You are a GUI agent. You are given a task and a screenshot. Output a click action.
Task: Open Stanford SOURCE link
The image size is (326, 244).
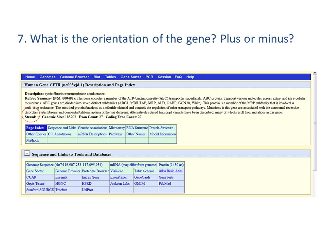coord(40,190)
